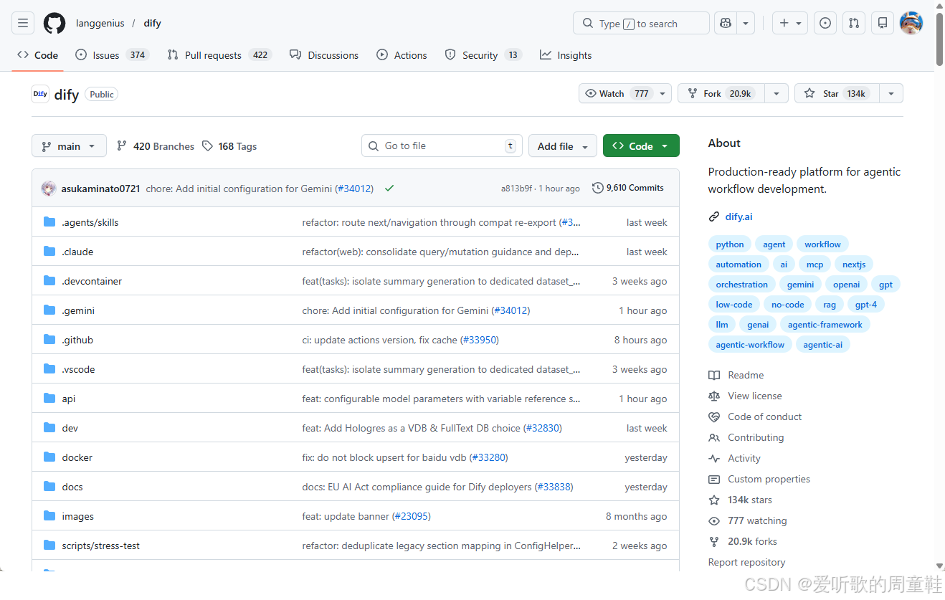Switch to the Pull requests tab
Screen dimensions: 945x600
pos(219,55)
